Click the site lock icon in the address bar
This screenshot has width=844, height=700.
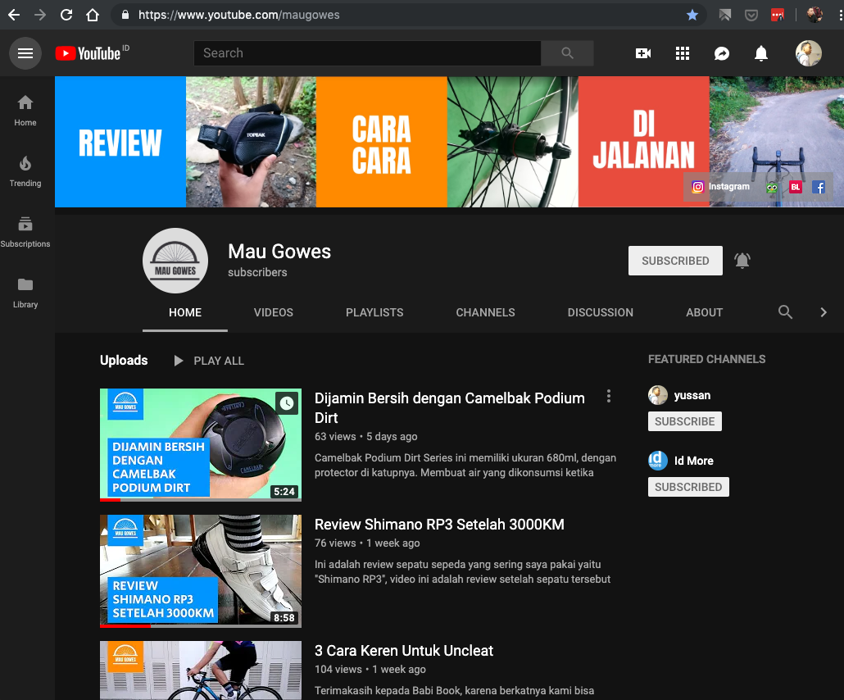pyautogui.click(x=125, y=15)
